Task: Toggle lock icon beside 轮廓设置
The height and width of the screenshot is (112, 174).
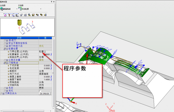Action: click(x=5, y=49)
